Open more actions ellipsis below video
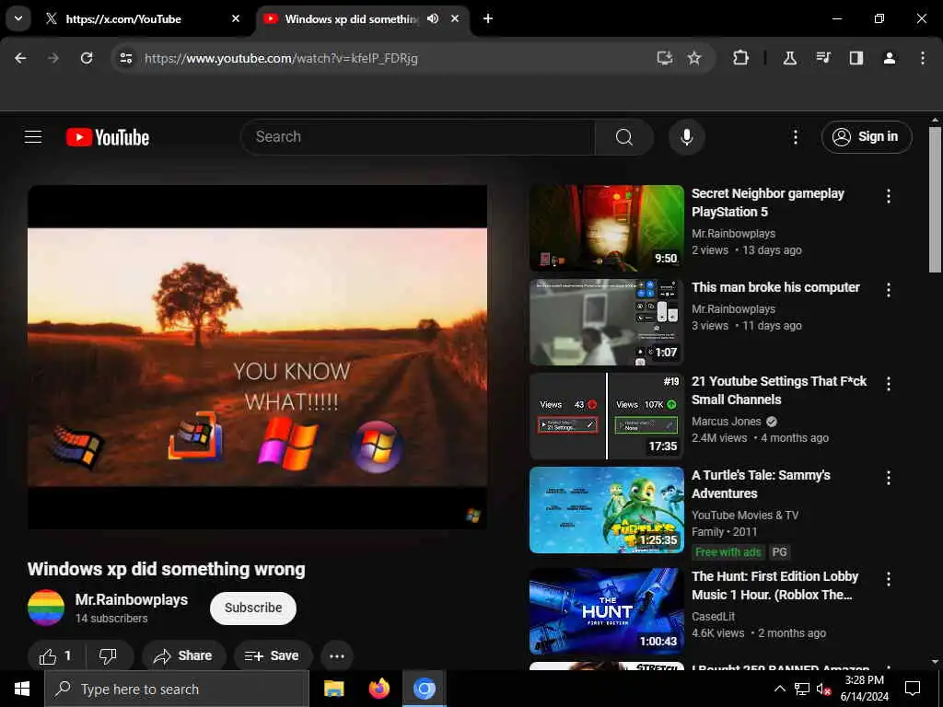The image size is (943, 707). click(x=337, y=655)
